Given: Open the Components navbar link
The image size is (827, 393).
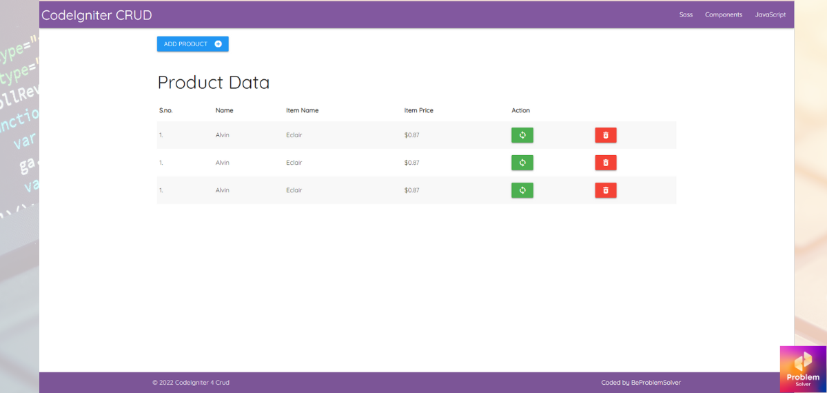Looking at the screenshot, I should (x=724, y=14).
